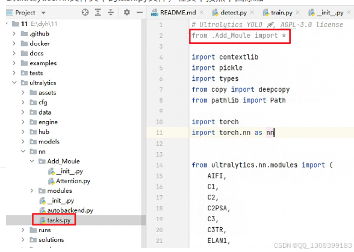Expand the data folder

click(x=23, y=112)
